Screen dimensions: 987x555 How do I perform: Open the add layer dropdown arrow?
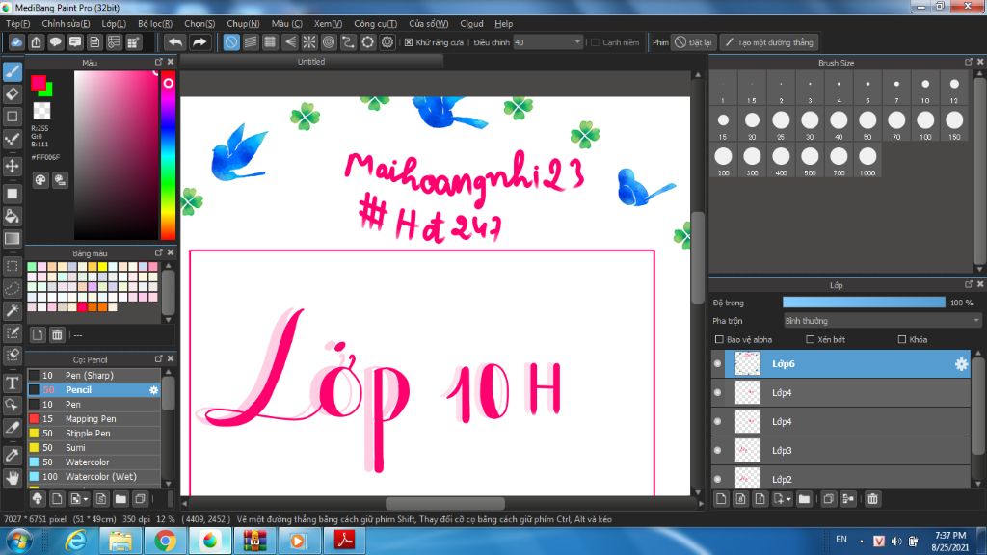coord(783,499)
